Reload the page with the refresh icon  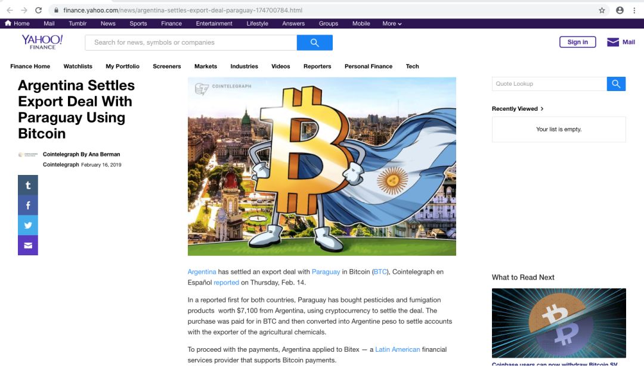click(x=38, y=10)
